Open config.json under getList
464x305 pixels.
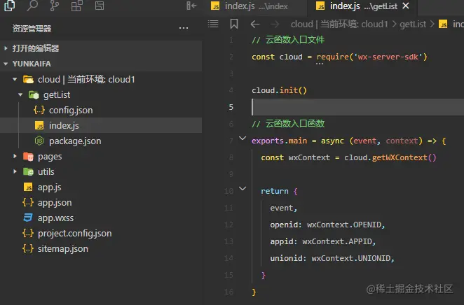(71, 110)
